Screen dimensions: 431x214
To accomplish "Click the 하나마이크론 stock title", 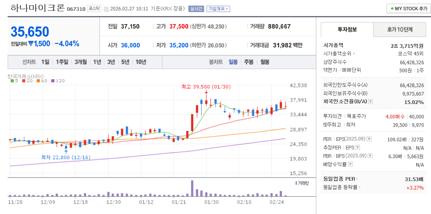I will pos(38,8).
